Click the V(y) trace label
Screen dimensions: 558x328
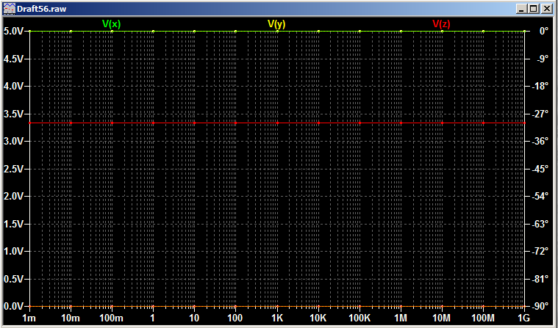tap(276, 23)
